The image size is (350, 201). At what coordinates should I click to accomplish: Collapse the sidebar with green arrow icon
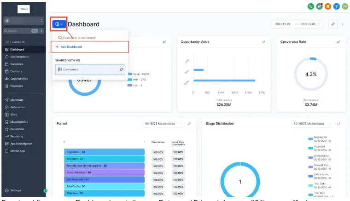46,190
